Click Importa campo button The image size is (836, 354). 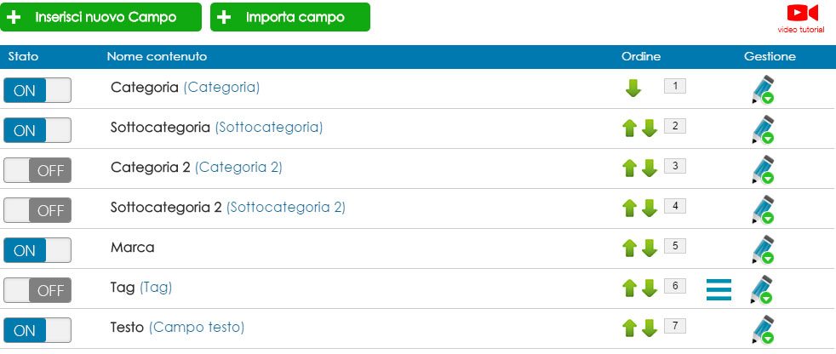(x=290, y=17)
